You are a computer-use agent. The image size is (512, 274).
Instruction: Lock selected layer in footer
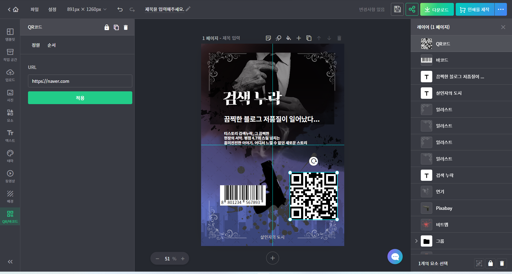tap(490, 263)
